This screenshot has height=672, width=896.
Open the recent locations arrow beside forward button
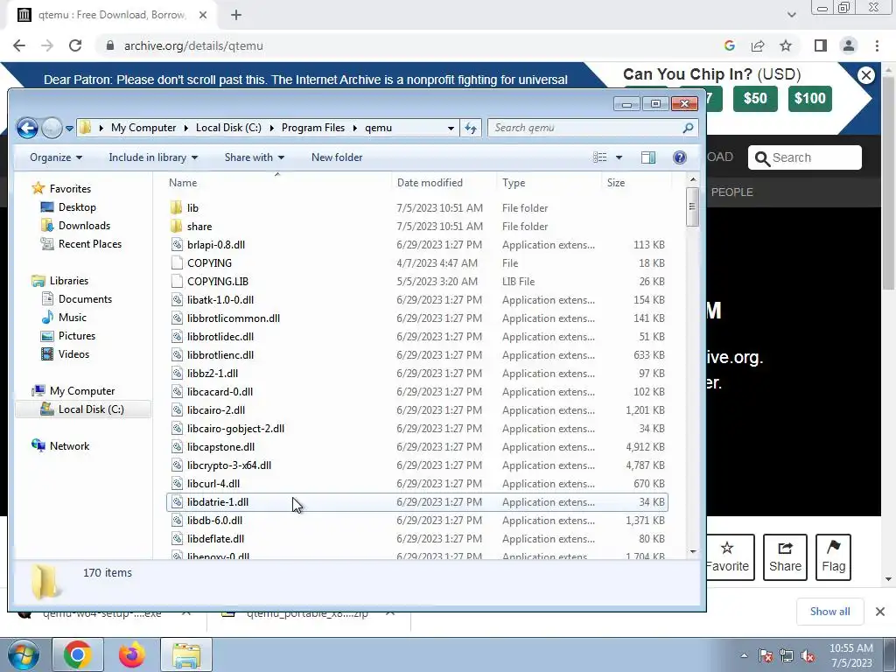click(x=69, y=129)
